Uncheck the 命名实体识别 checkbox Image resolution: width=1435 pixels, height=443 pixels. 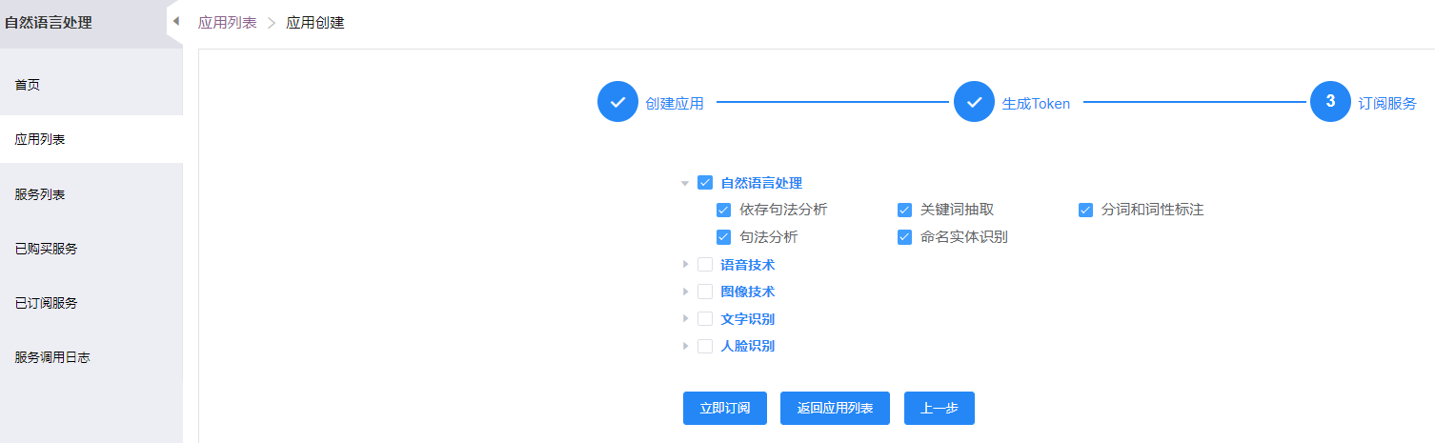[904, 237]
